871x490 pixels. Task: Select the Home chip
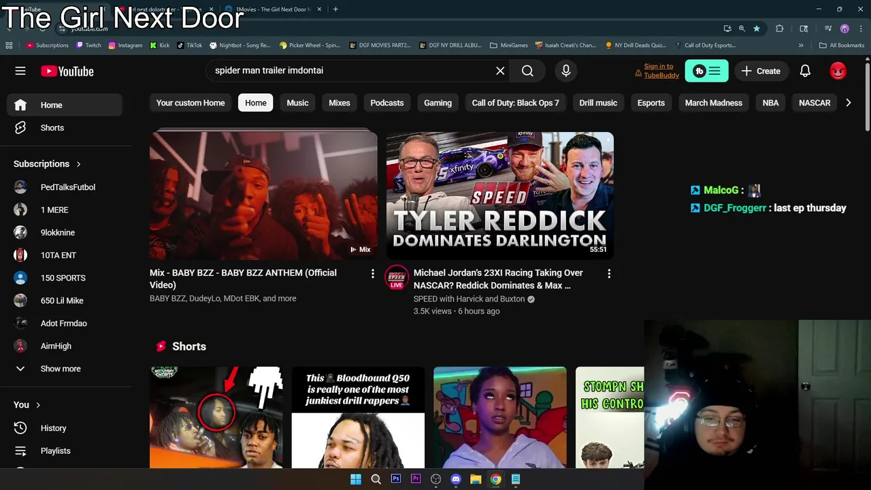pyautogui.click(x=256, y=103)
